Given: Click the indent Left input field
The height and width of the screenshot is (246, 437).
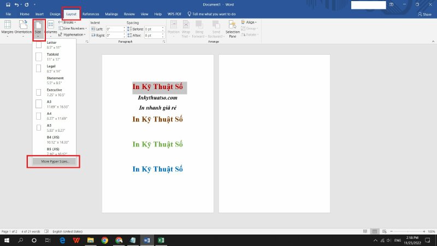Looking at the screenshot, I should (x=116, y=29).
